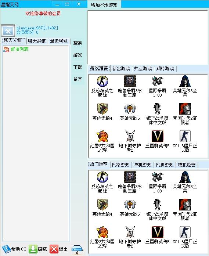Open 反恐精英之起源 in the 游戏推荐 panel
The width and height of the screenshot is (209, 256).
pyautogui.click(x=102, y=86)
